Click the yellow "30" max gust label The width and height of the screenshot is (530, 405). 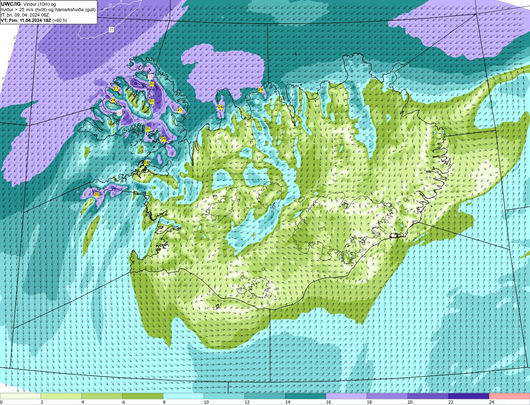163,139
